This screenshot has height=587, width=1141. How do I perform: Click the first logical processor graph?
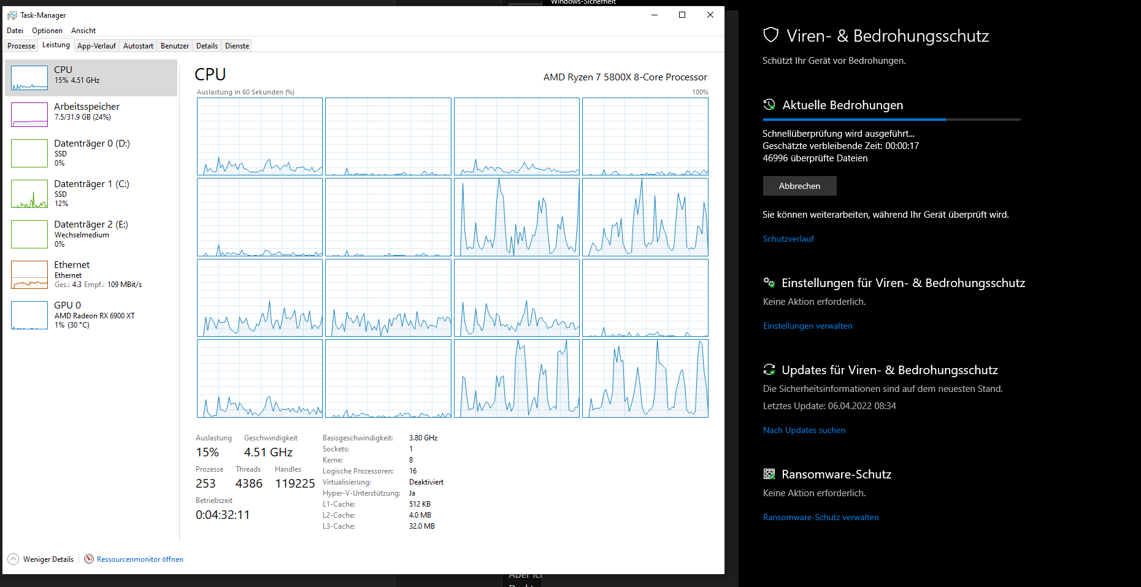point(259,137)
